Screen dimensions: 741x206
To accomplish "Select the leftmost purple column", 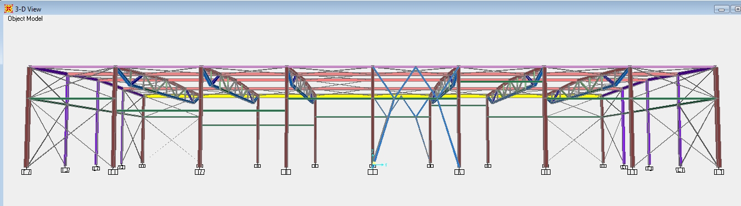I will coord(66,119).
